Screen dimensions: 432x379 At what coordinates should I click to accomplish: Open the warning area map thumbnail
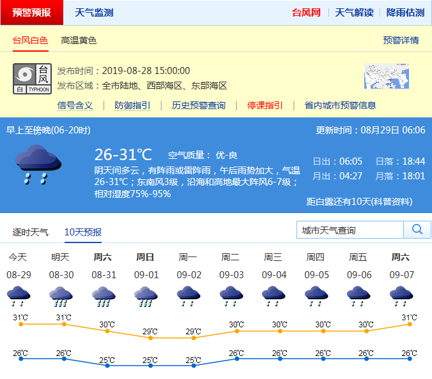(x=386, y=77)
